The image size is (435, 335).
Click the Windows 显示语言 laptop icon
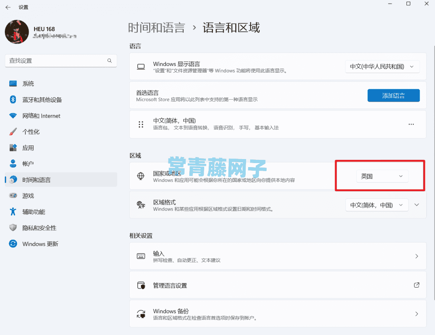(x=141, y=67)
